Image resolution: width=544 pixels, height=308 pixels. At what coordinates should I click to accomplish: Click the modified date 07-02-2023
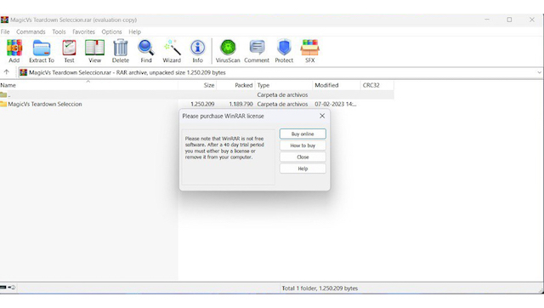coord(336,104)
